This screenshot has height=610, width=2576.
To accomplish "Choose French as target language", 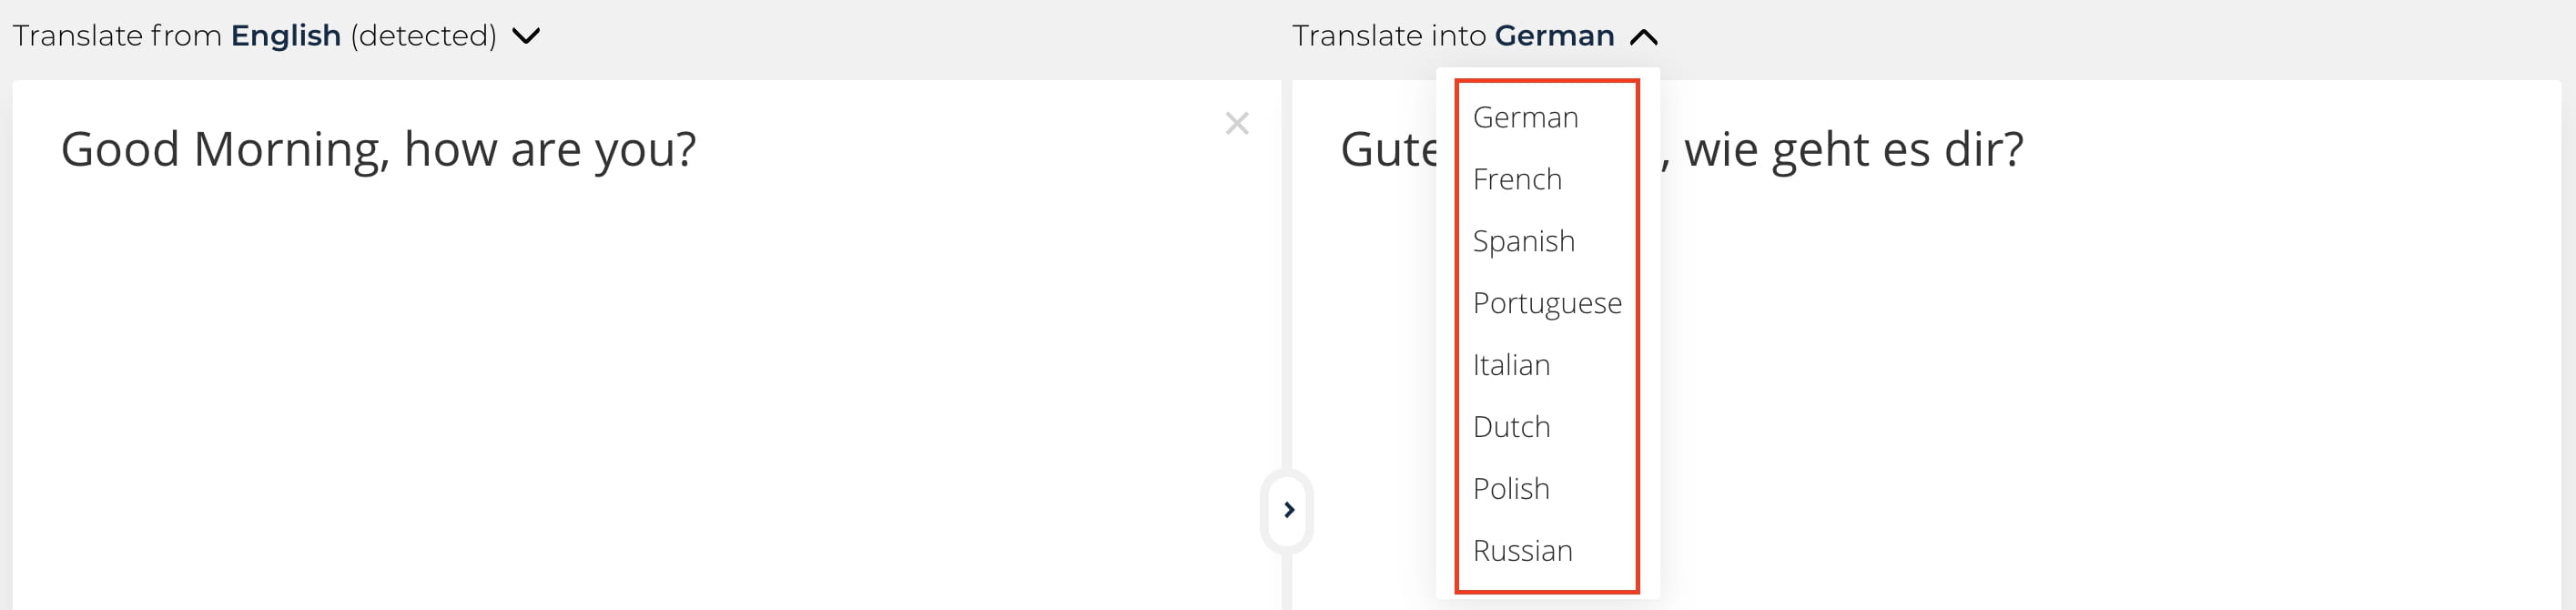I will pos(1517,180).
